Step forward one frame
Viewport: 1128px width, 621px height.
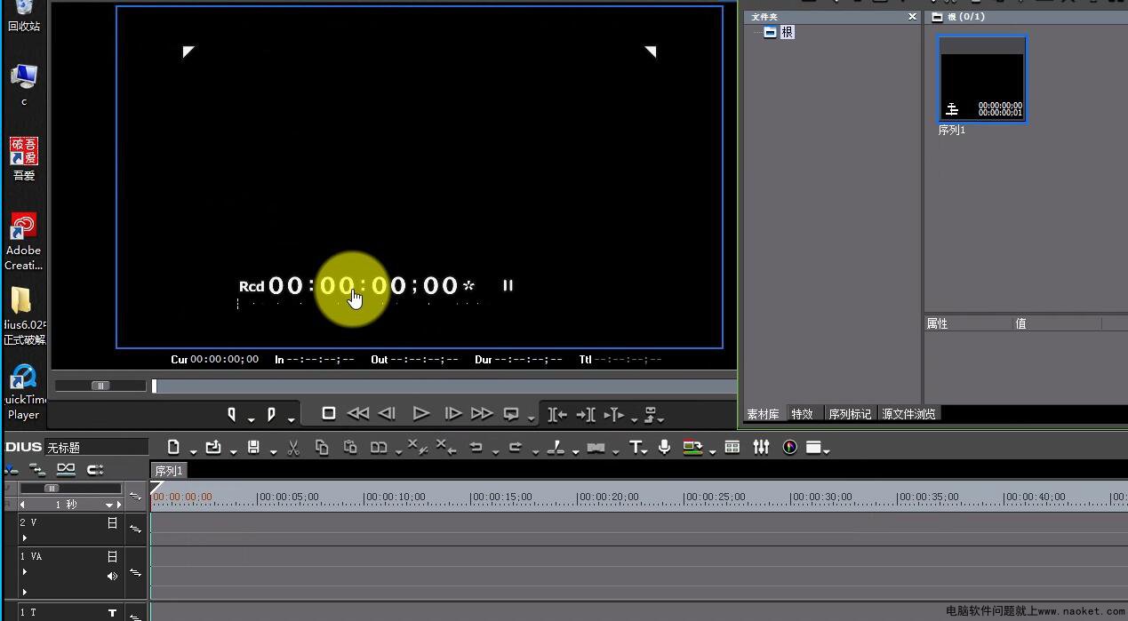[x=452, y=413]
